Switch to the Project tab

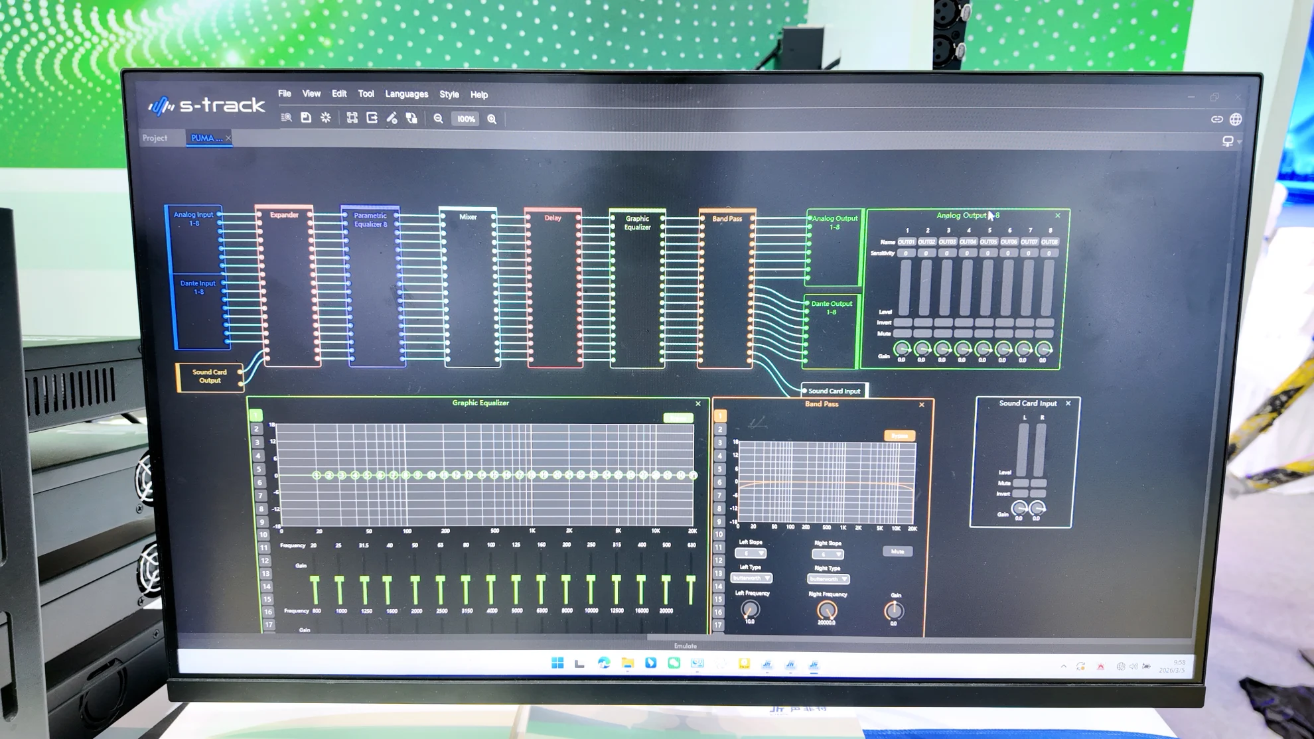[x=155, y=138]
